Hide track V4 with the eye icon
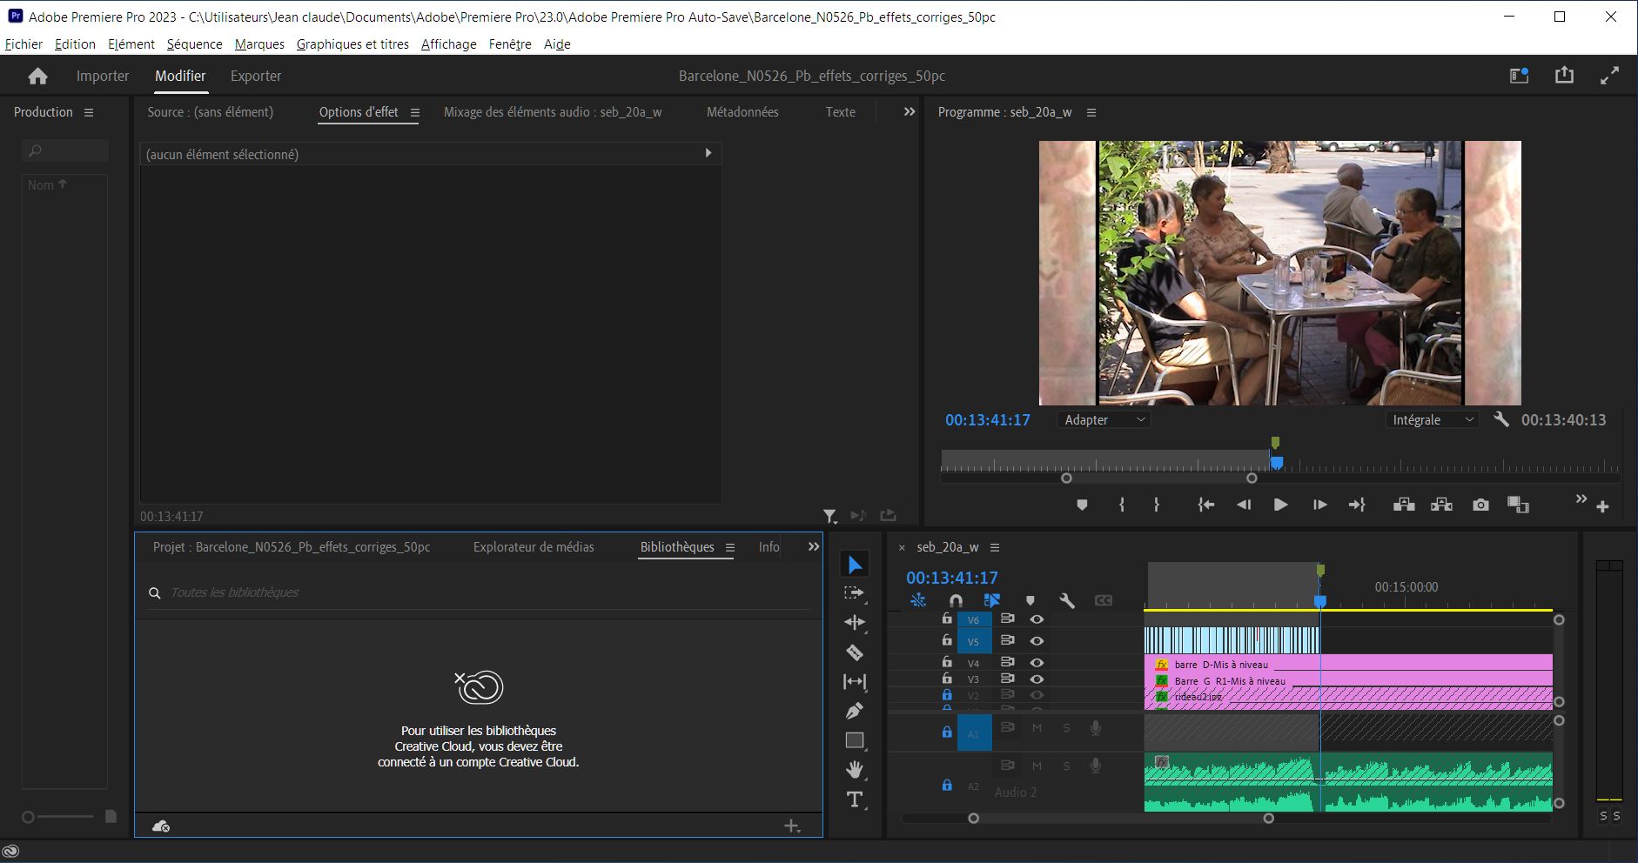 (1037, 662)
